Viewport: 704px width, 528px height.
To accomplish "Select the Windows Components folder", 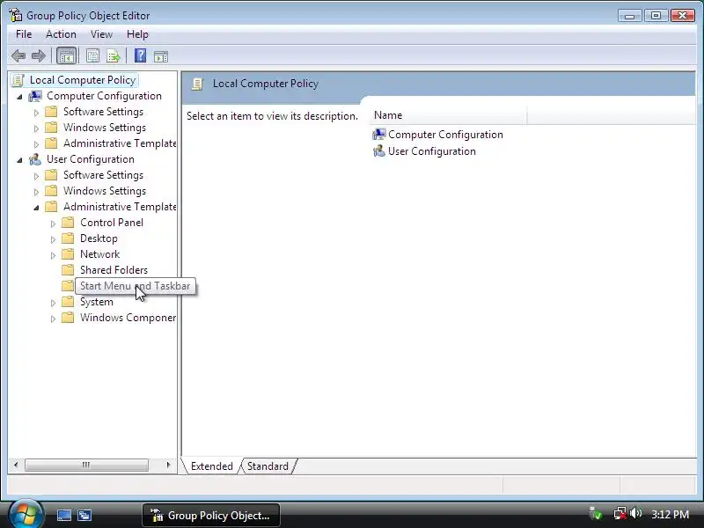I will pyautogui.click(x=128, y=318).
